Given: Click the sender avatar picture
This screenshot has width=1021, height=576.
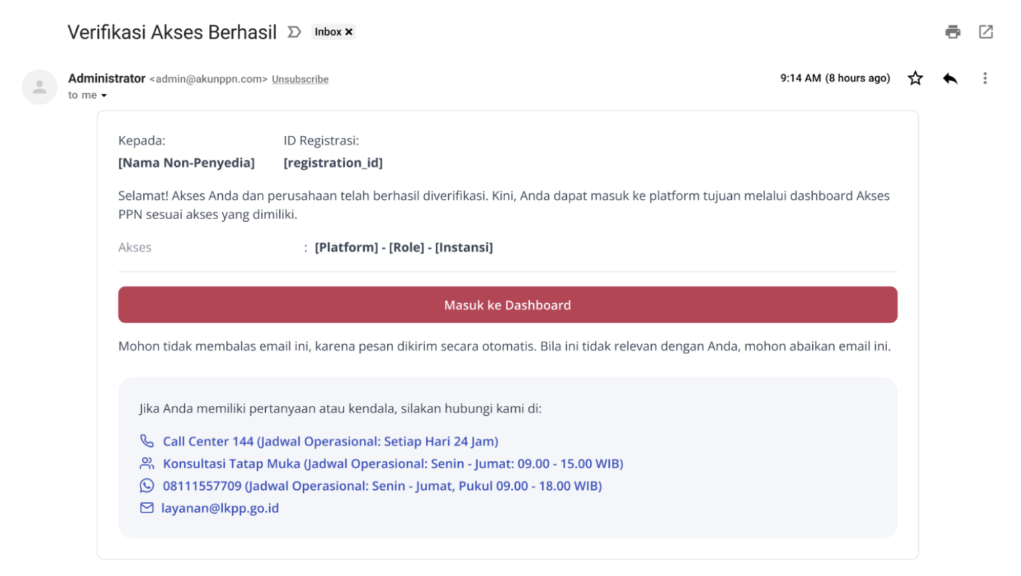Looking at the screenshot, I should tap(40, 87).
